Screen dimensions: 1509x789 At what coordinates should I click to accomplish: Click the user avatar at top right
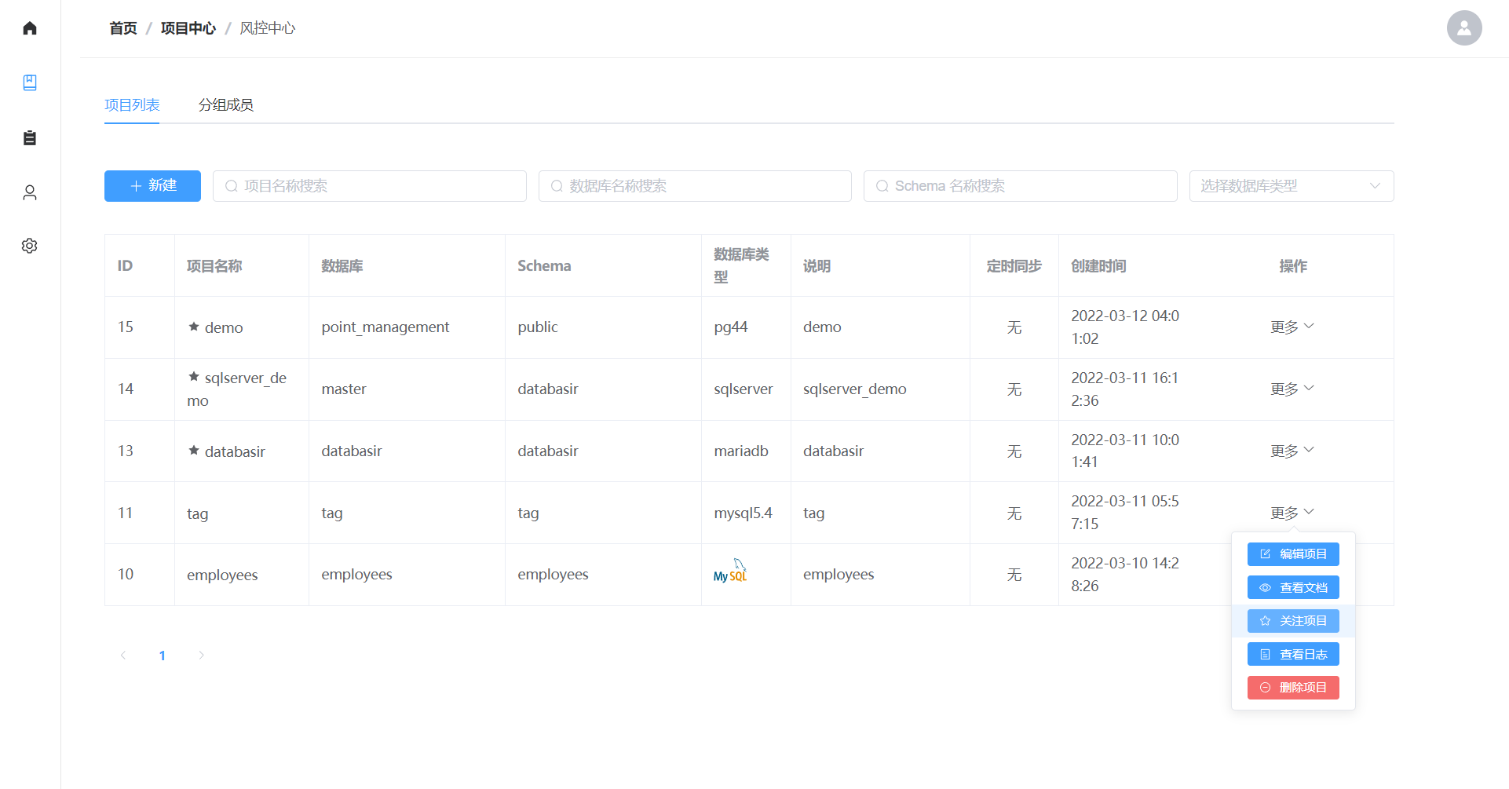[x=1463, y=28]
